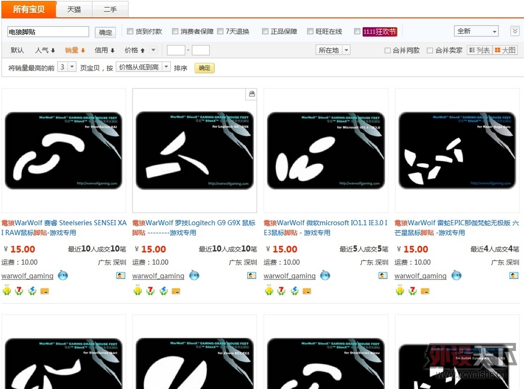Open the 天猫 tab
524x389 pixels.
(x=74, y=9)
